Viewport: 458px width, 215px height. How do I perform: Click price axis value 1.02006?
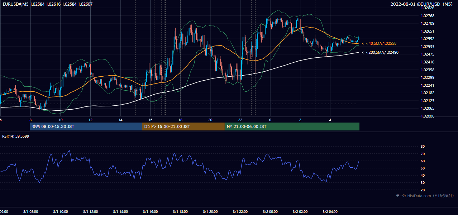(428, 116)
